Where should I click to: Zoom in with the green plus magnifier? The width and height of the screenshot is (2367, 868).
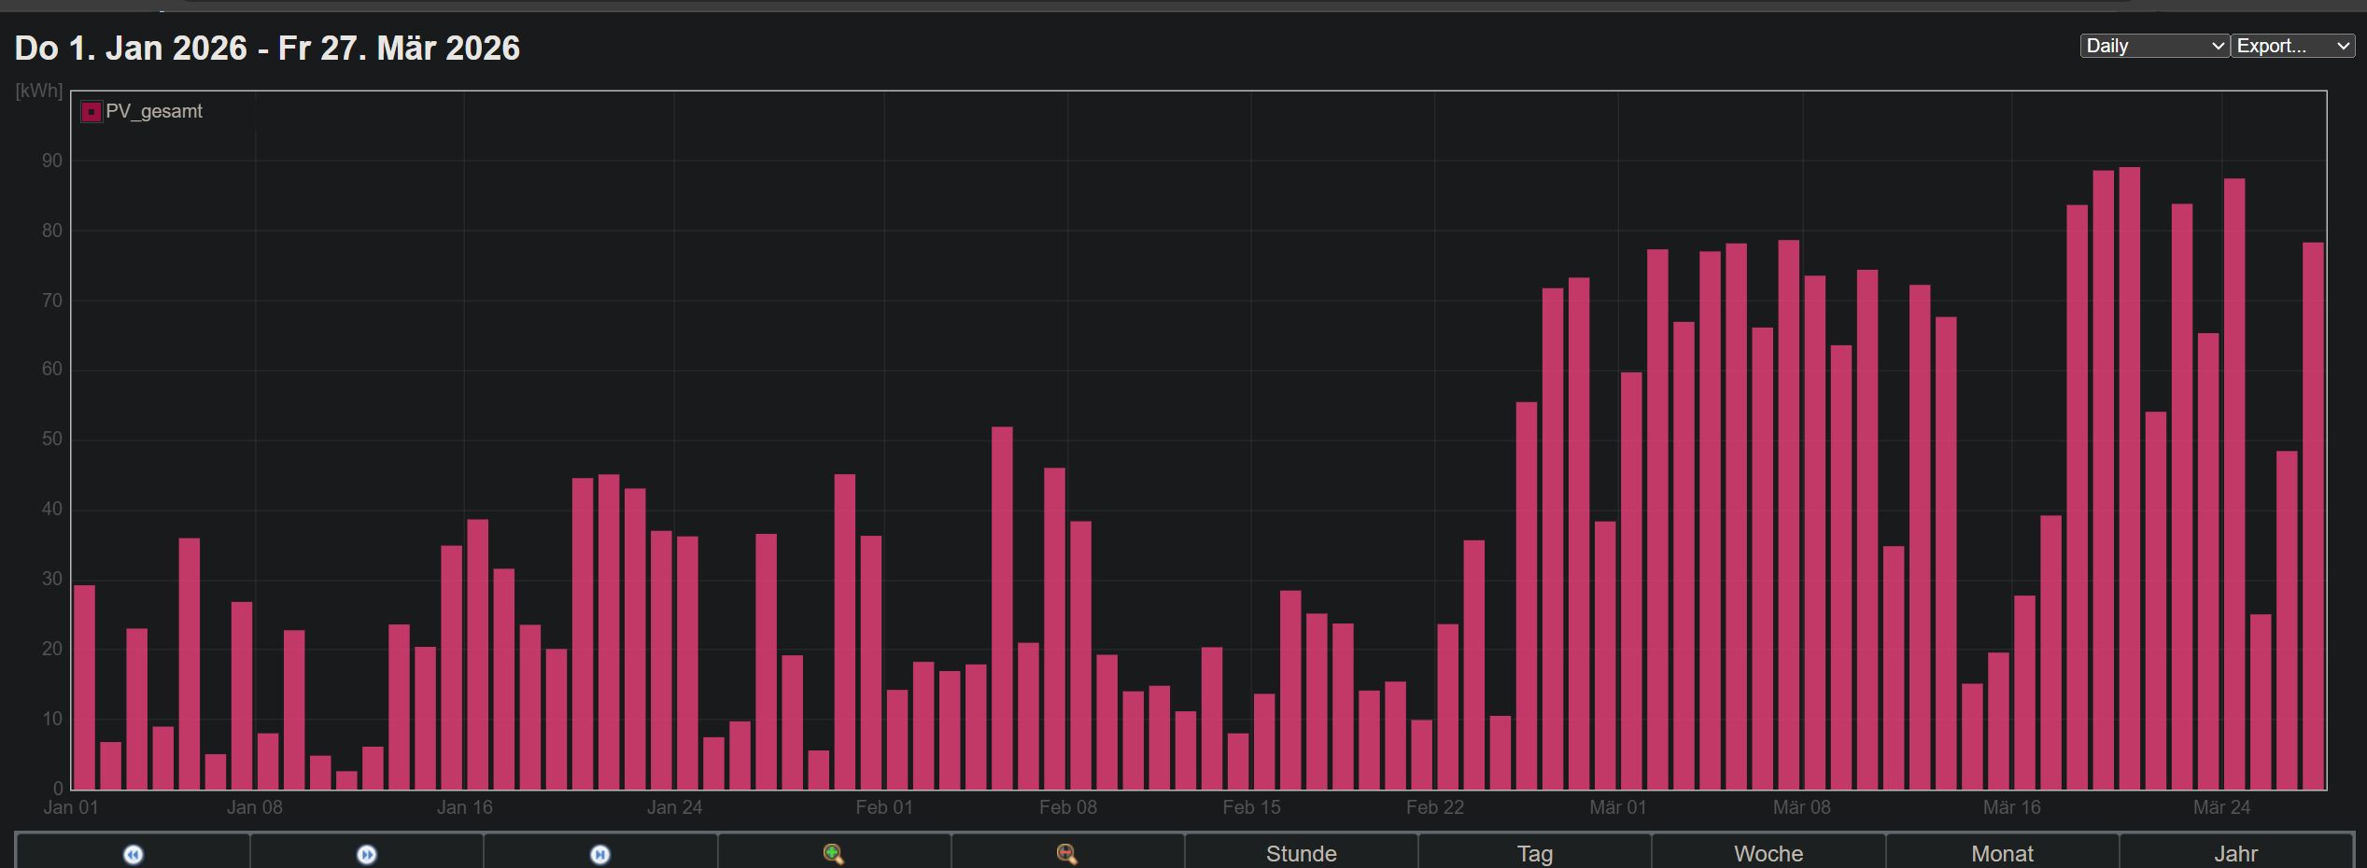click(834, 854)
